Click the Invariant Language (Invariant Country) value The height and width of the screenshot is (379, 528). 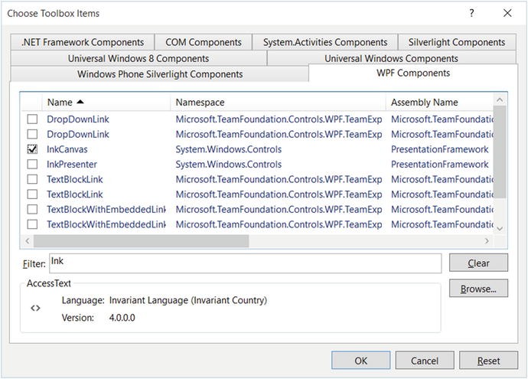pos(188,300)
